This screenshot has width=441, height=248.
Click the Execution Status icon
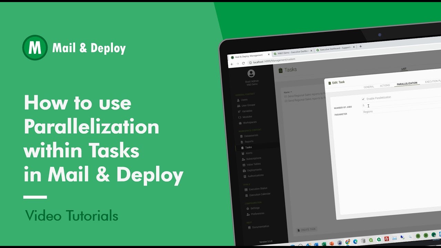click(246, 189)
